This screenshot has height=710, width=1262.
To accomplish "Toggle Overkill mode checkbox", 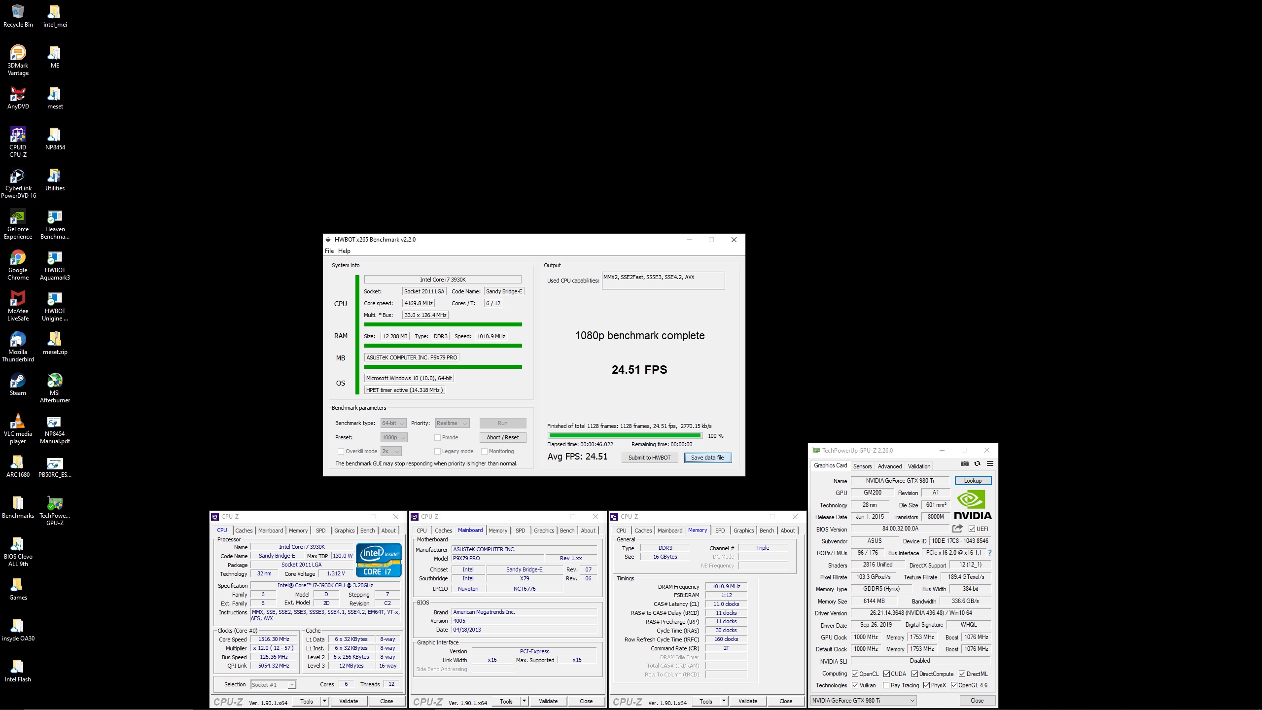I will point(341,451).
